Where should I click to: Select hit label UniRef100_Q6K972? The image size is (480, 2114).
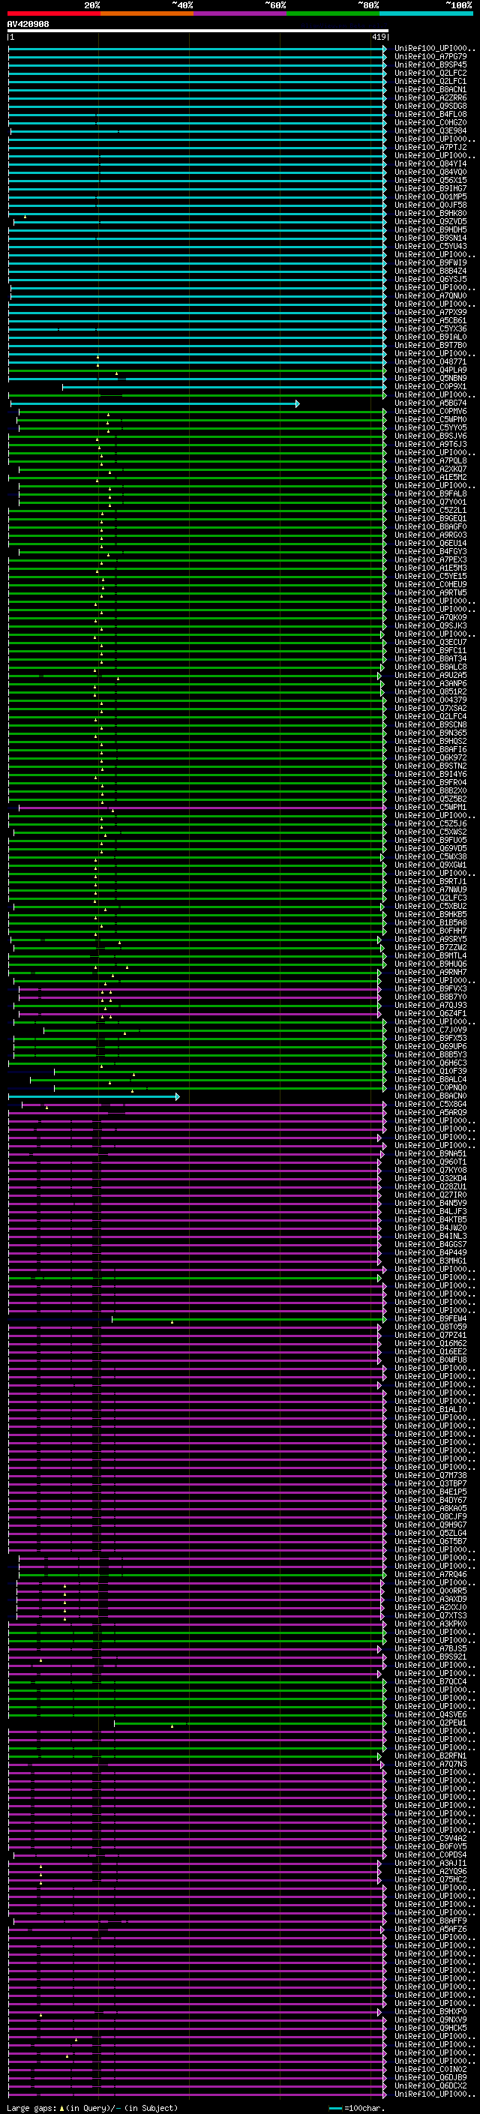(430, 757)
